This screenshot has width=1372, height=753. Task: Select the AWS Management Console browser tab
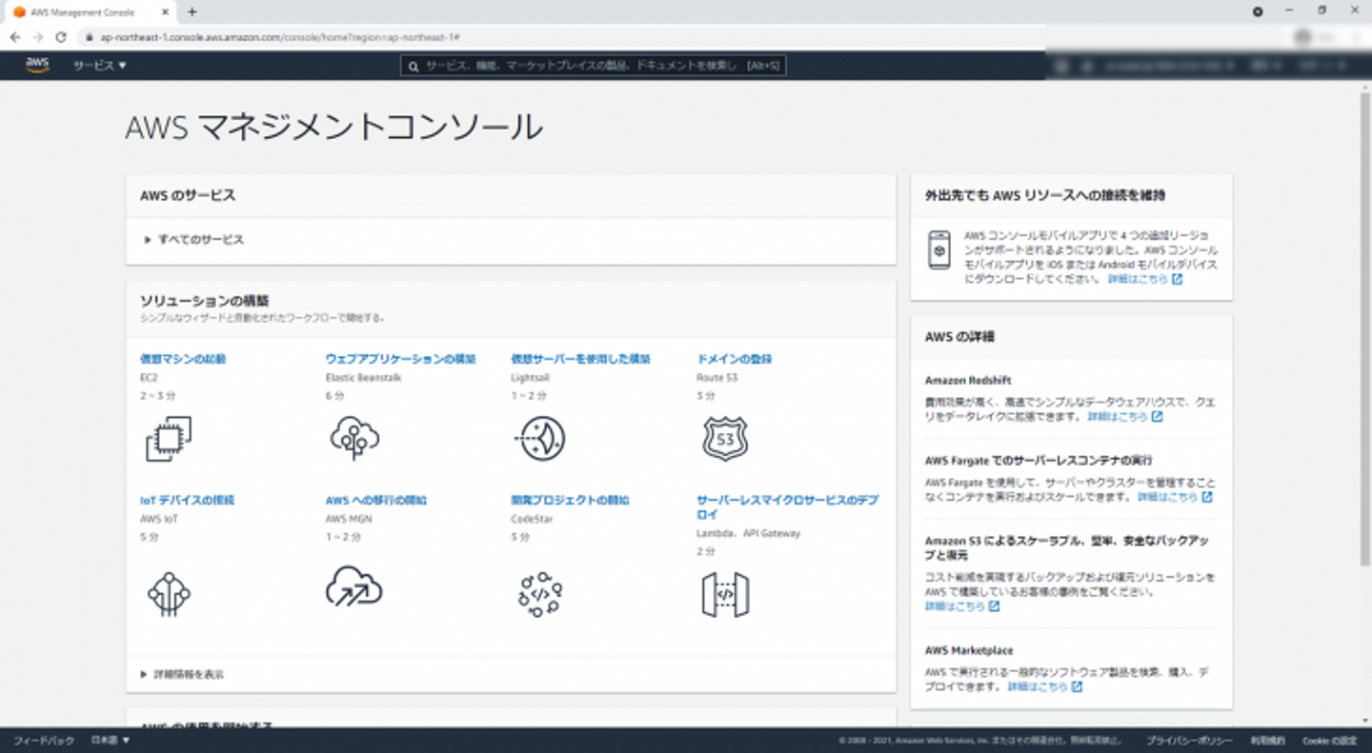click(x=88, y=12)
